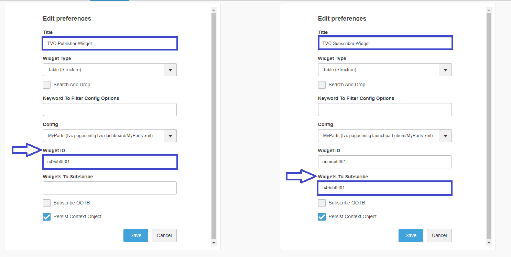Click scroll-down arrow in Subscriber panel scrollbar

pyautogui.click(x=489, y=243)
